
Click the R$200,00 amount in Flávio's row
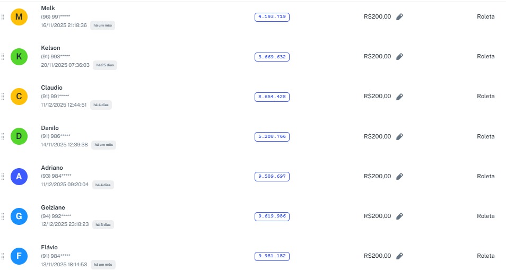tap(377, 256)
